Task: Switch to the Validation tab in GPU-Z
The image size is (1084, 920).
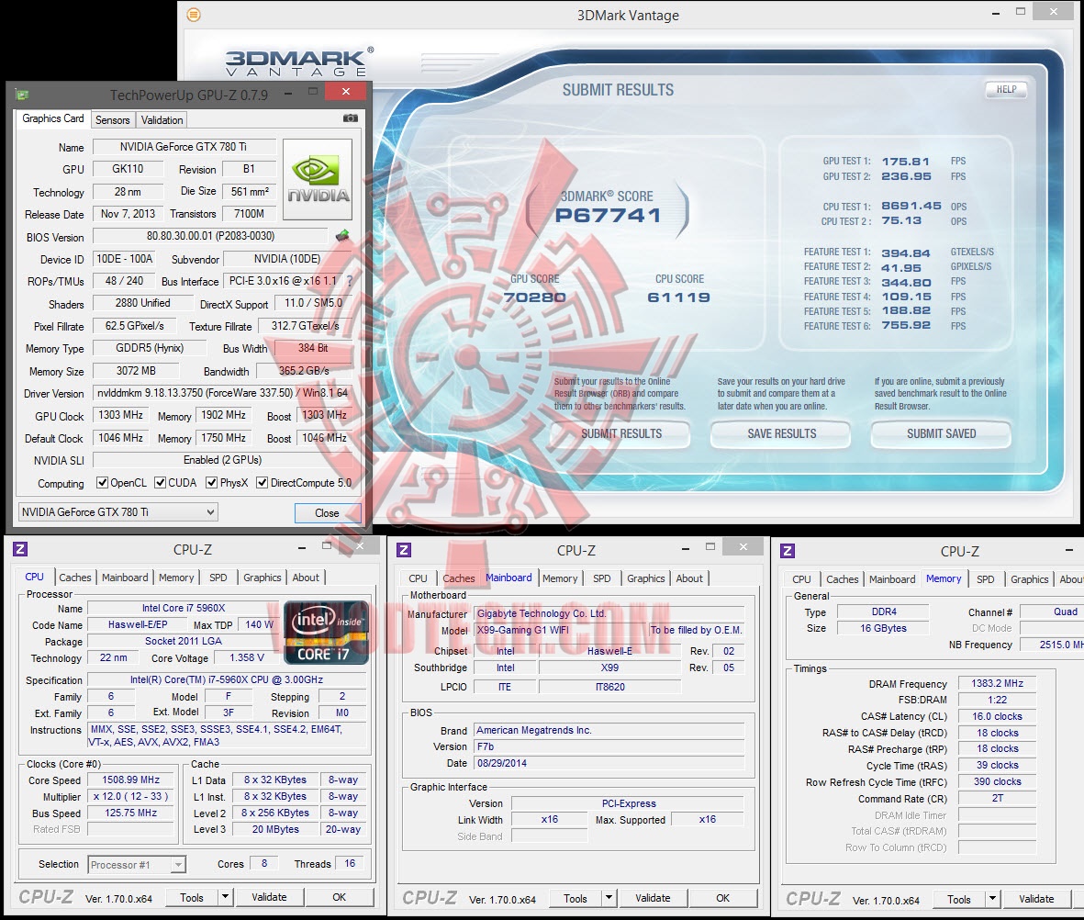Action: click(x=162, y=119)
